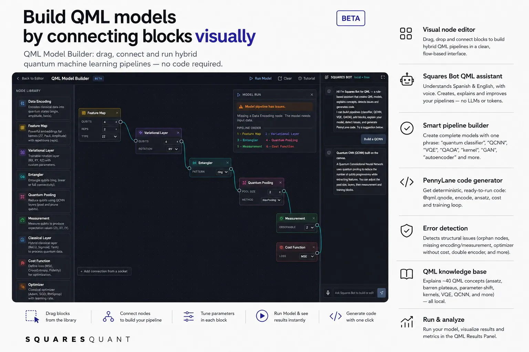Click the play icon beside Run Model & see results
529x352 pixels.
coord(262,316)
